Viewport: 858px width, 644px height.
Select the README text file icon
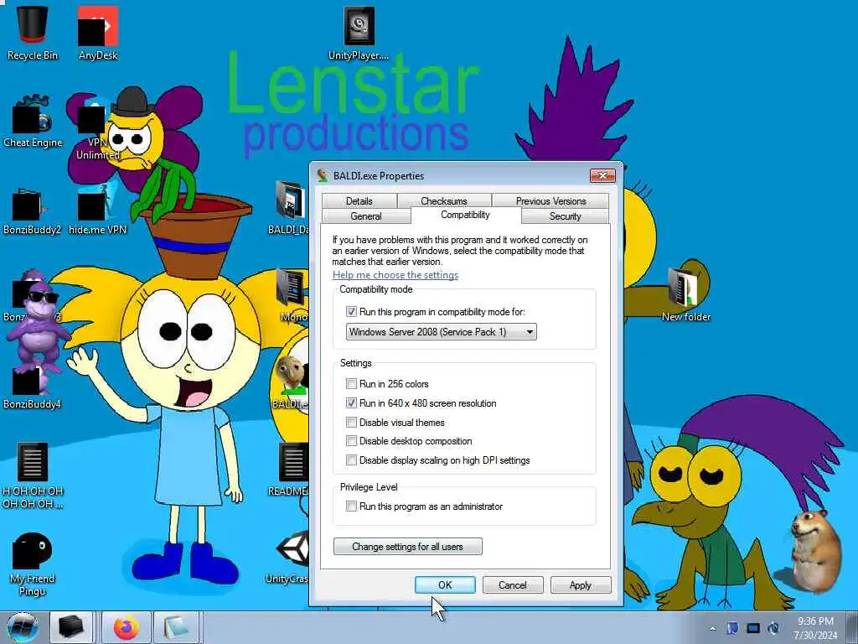point(290,471)
